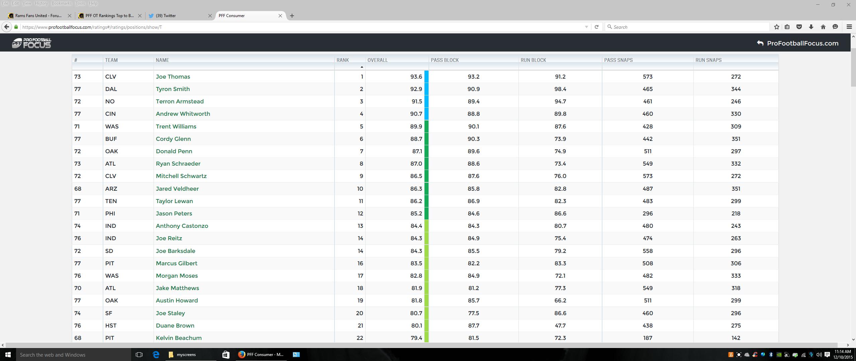Screen dimensions: 856x361
Task: Open the ProFootballFocus.com return link
Action: (797, 43)
